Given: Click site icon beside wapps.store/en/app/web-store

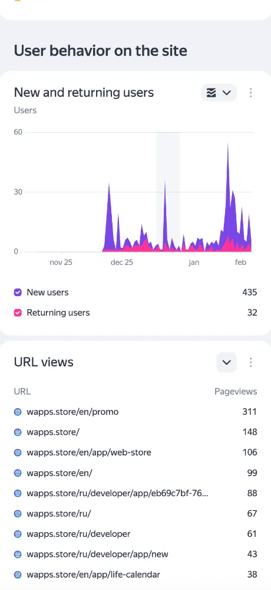Looking at the screenshot, I should [x=18, y=453].
